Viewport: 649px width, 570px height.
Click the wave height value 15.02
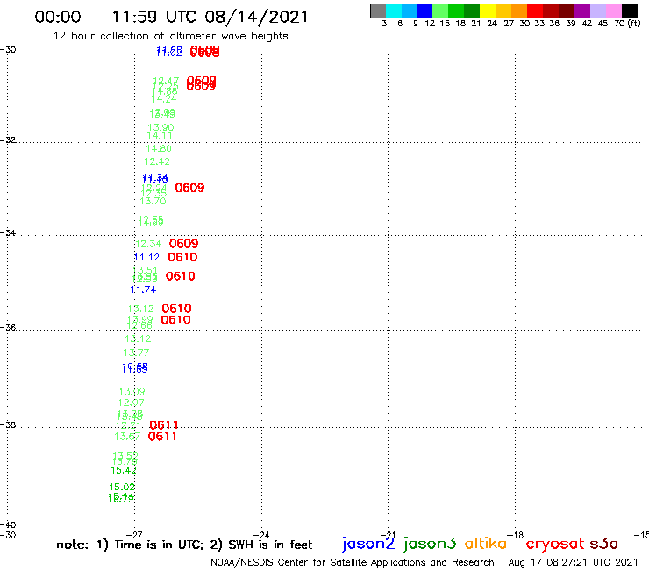tap(122, 488)
